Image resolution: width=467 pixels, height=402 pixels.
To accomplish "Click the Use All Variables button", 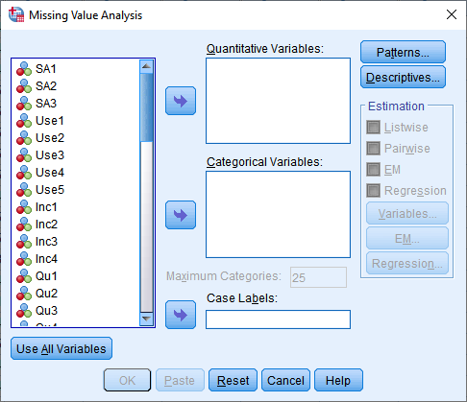I will [61, 348].
